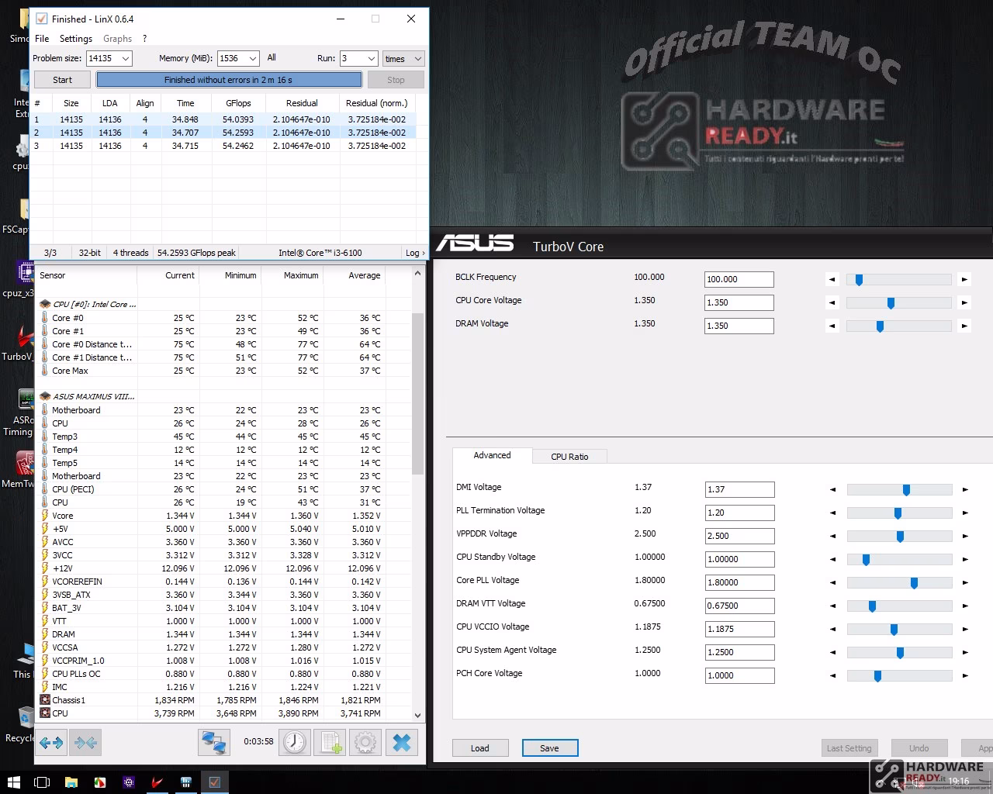This screenshot has width=993, height=794.
Task: Click the blue X close sensors icon
Action: (401, 743)
